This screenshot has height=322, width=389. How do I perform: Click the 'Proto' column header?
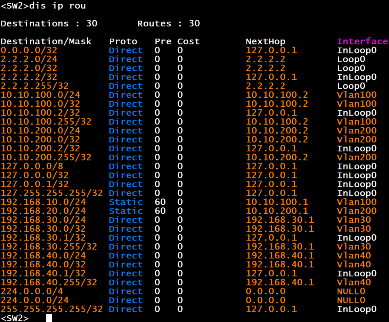[123, 41]
